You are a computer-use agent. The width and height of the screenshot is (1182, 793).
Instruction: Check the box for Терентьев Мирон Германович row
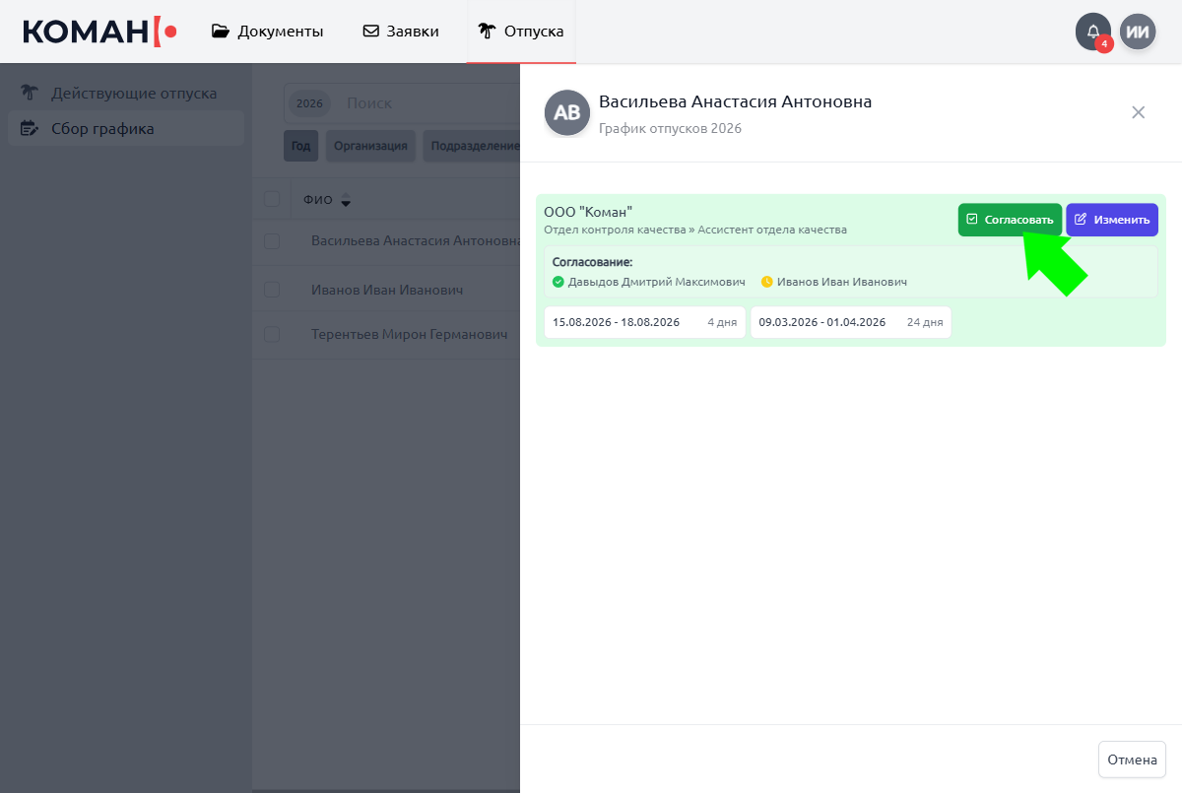point(272,335)
